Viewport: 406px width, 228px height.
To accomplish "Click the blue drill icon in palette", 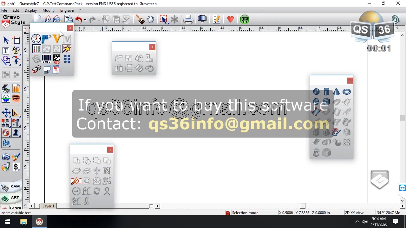I will 46,39.
